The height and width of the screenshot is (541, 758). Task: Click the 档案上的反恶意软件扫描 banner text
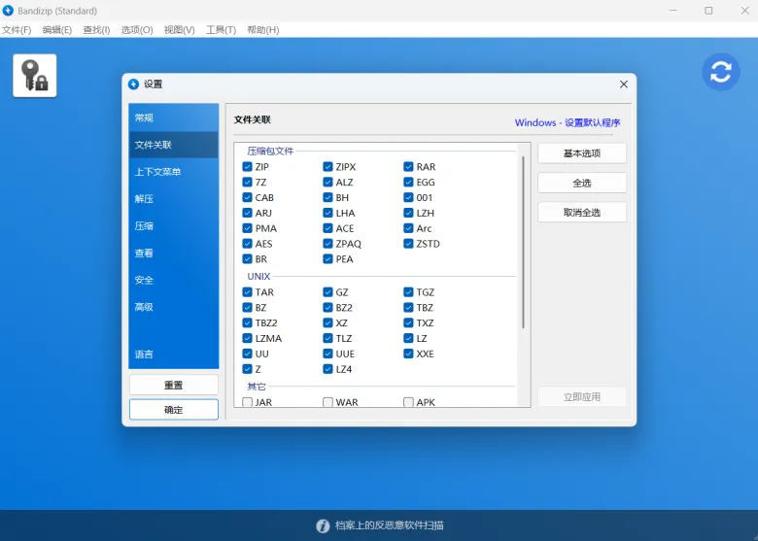point(389,525)
